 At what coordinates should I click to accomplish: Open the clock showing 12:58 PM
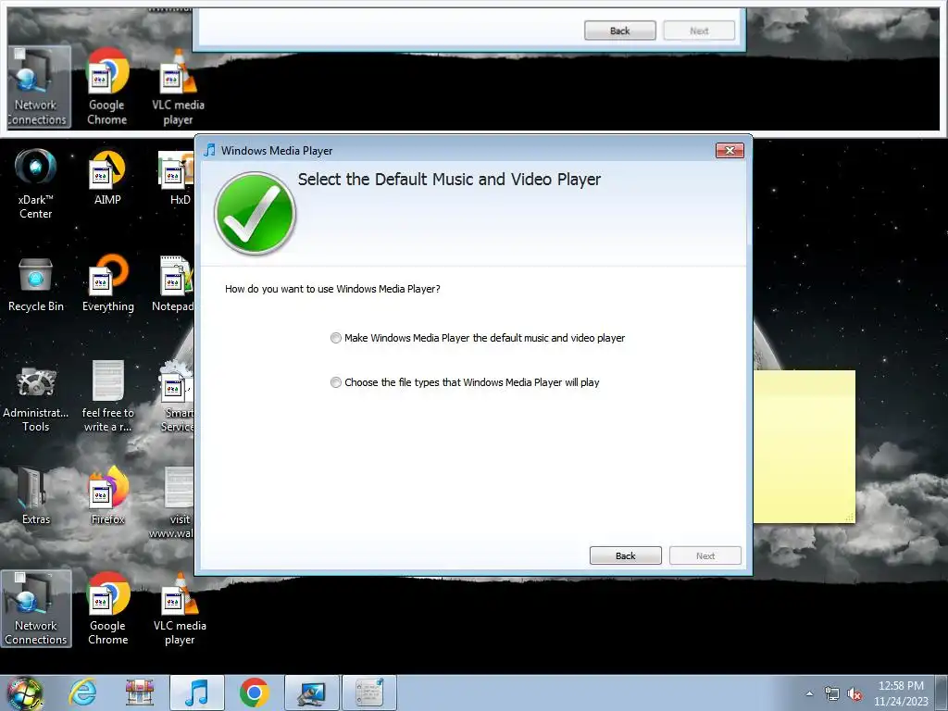coord(901,693)
